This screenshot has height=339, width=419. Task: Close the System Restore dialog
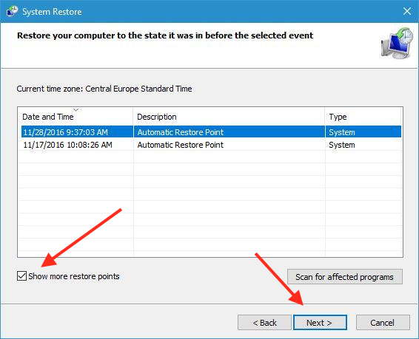click(x=407, y=11)
